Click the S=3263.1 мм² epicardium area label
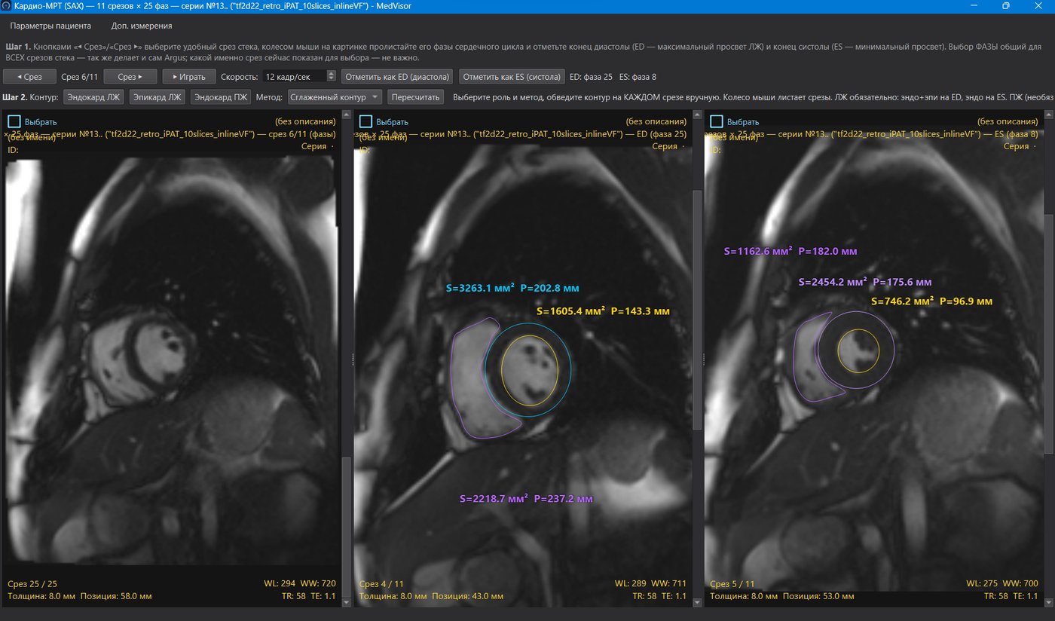1055x621 pixels. pos(512,288)
